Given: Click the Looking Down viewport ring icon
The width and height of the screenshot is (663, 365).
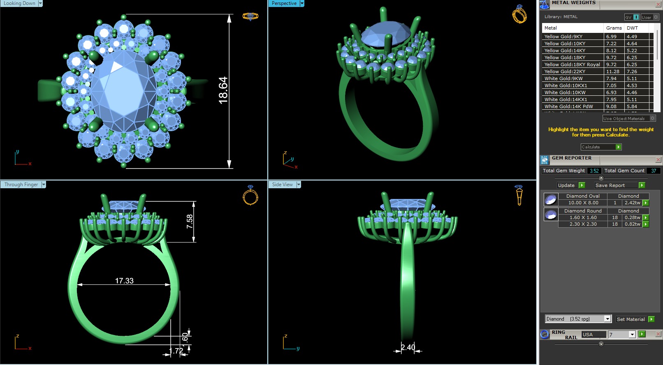Looking at the screenshot, I should coord(250,16).
